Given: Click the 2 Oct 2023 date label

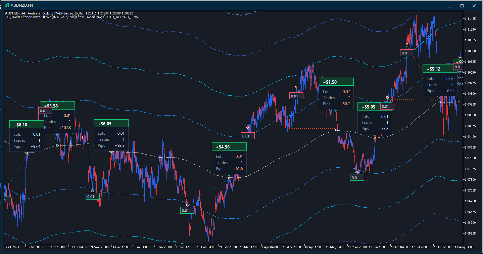Looking at the screenshot, I should [x=12, y=246].
